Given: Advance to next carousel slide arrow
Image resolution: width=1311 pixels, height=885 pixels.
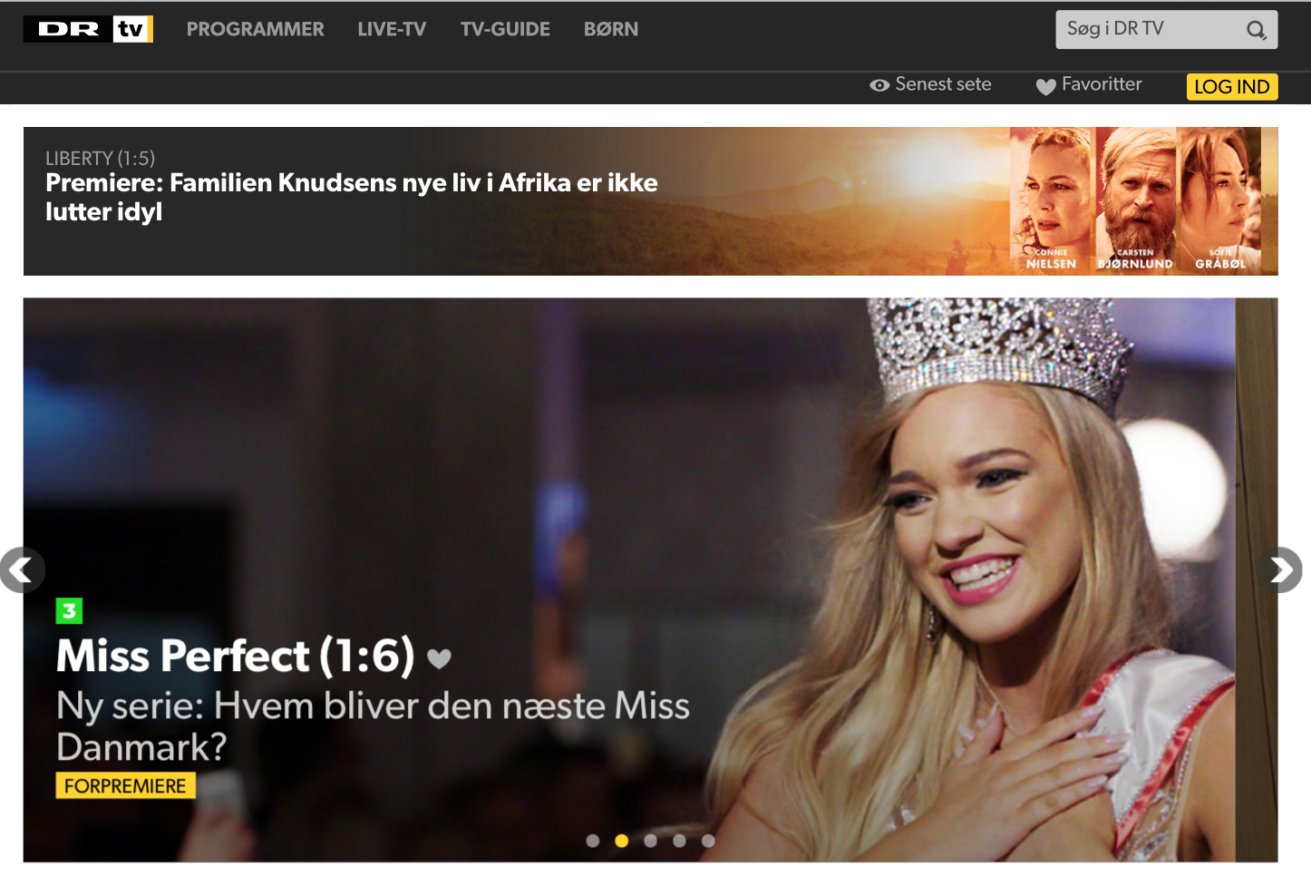Looking at the screenshot, I should pos(1279,570).
